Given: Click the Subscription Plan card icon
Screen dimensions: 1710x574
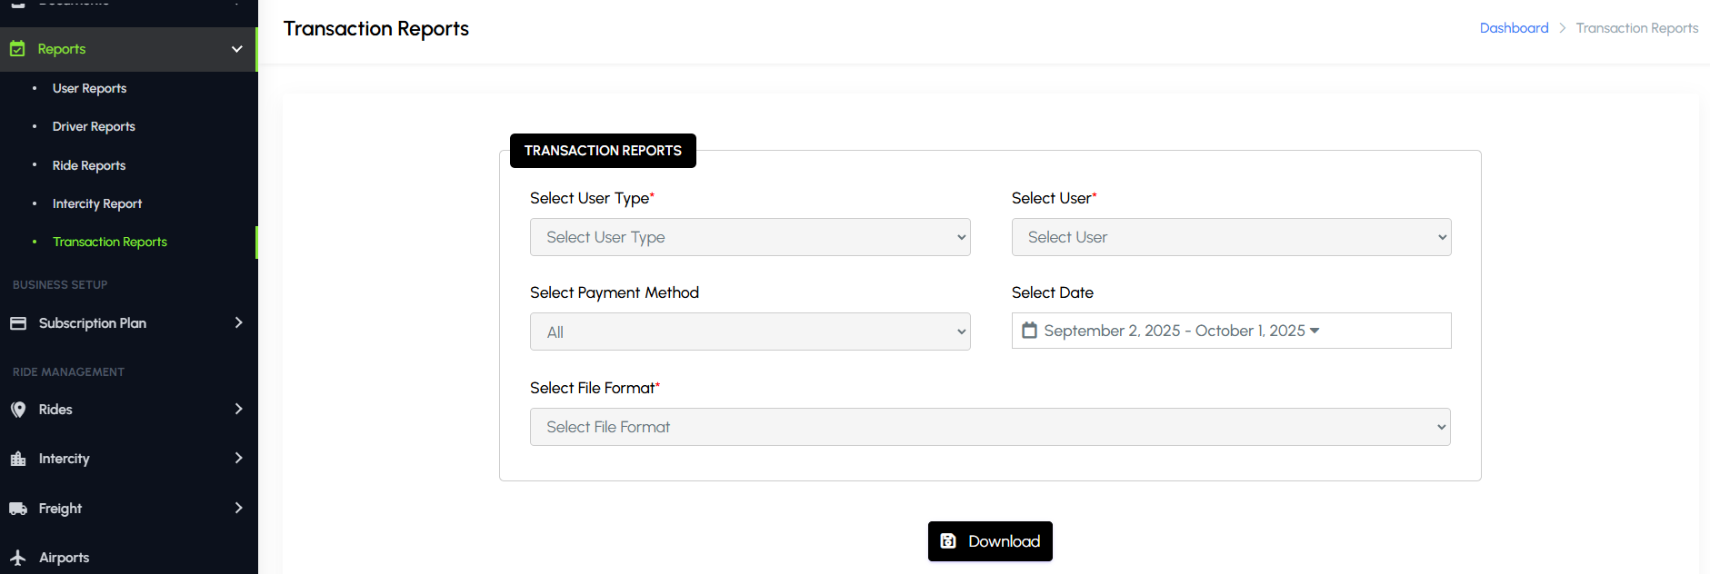Looking at the screenshot, I should (18, 323).
